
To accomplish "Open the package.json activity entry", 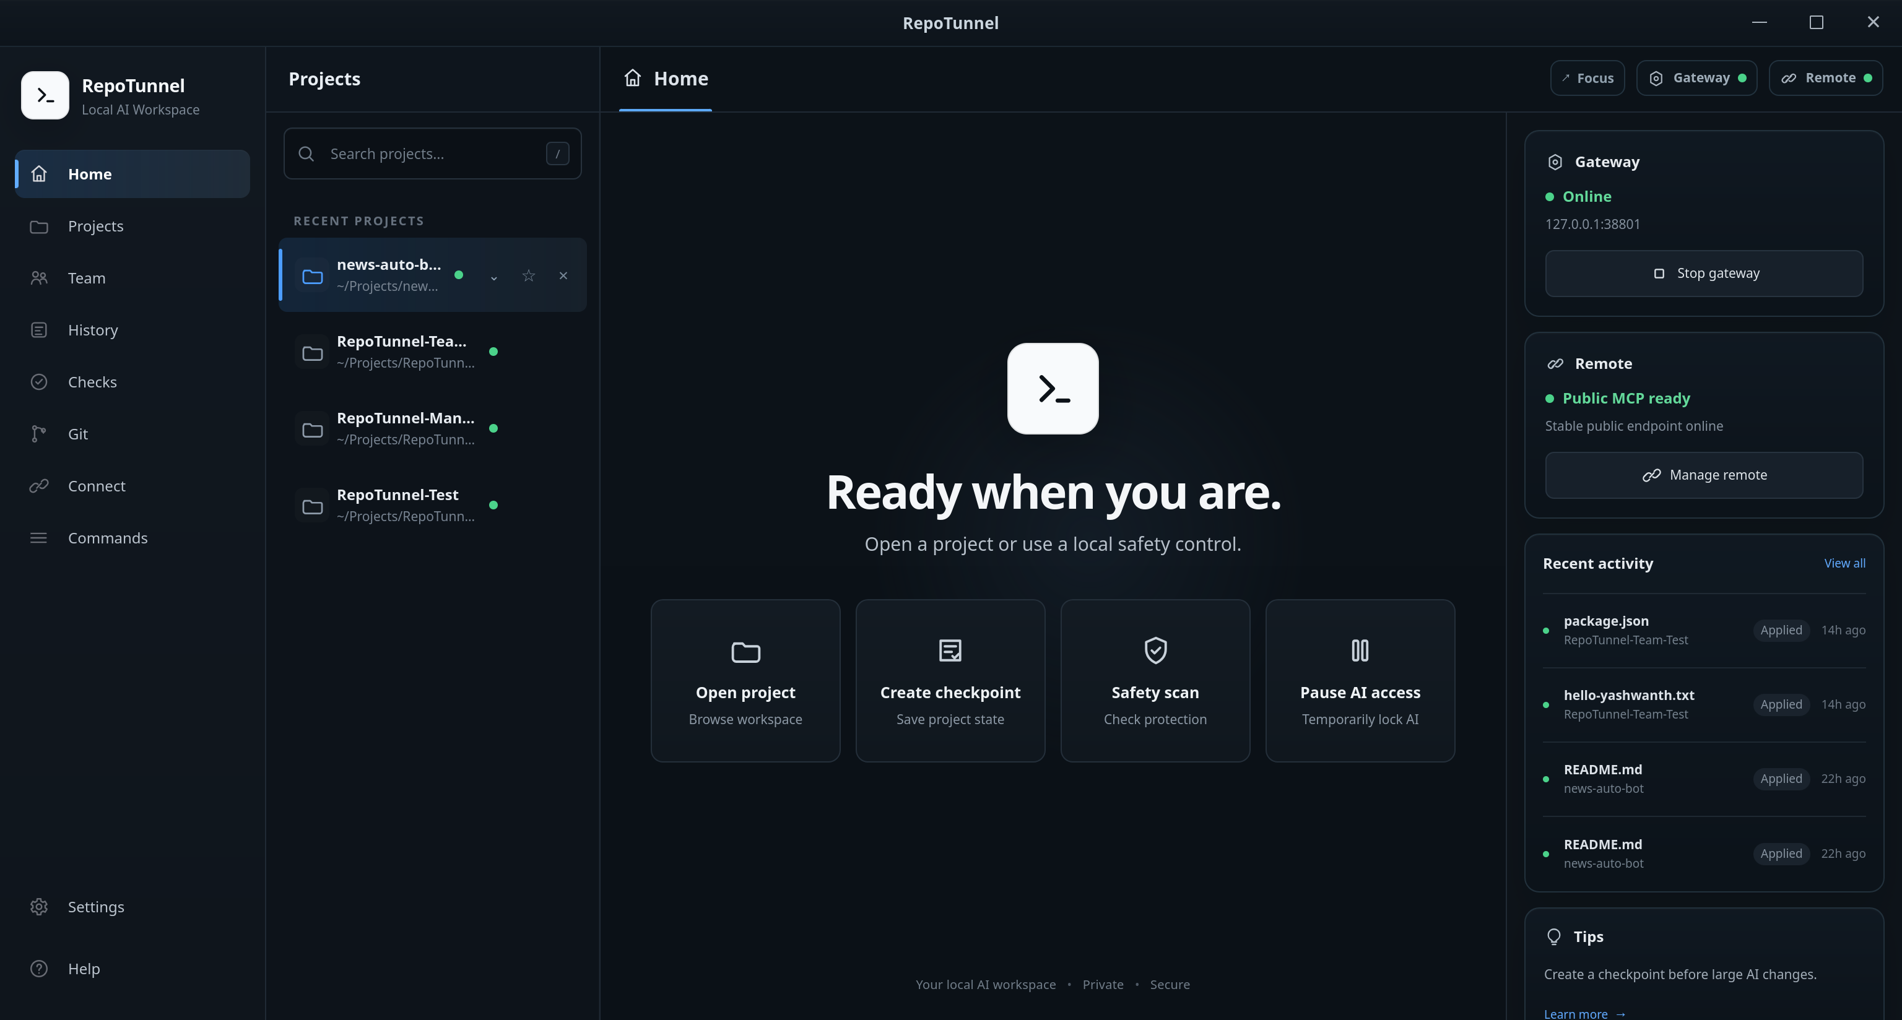I will (1704, 630).
